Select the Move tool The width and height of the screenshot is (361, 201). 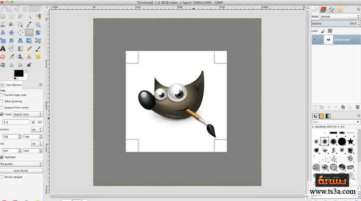click(x=11, y=33)
